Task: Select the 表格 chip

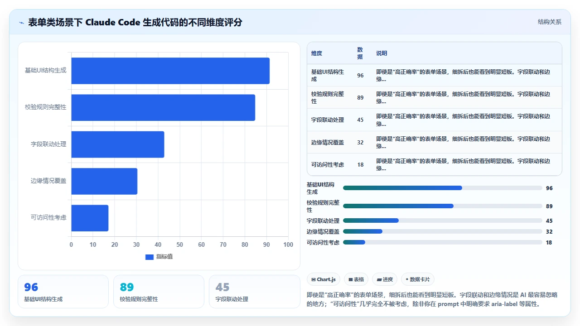Action: click(x=357, y=279)
